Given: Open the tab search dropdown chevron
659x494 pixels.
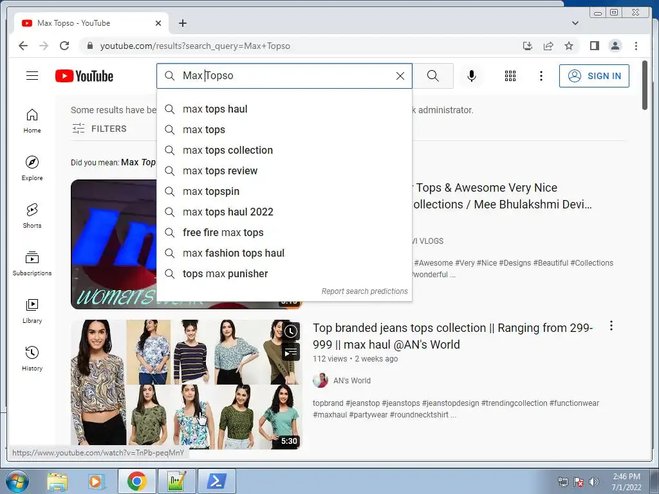Looking at the screenshot, I should (575, 23).
